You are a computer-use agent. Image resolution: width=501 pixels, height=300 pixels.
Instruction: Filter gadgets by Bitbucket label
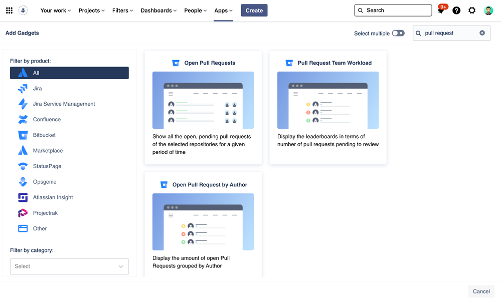[44, 135]
